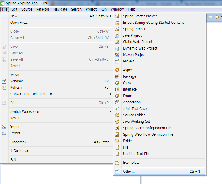Click the yellow back arrow toolbar icon
This screenshot has height=184, width=222.
pyautogui.click(x=217, y=17)
